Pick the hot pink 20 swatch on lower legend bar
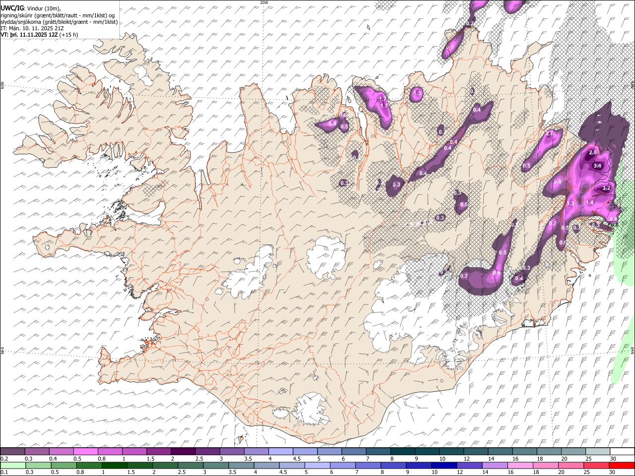 click(571, 465)
